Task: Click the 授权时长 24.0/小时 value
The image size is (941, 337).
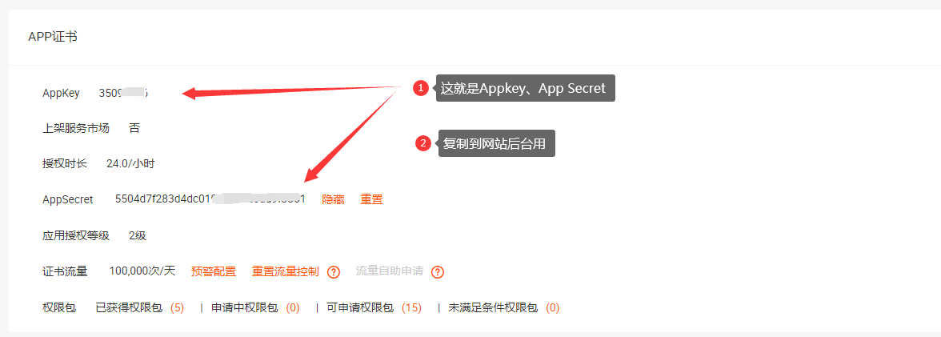Action: click(x=130, y=163)
